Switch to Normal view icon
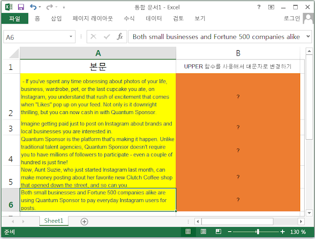The height and width of the screenshot is (239, 315). (x=188, y=232)
